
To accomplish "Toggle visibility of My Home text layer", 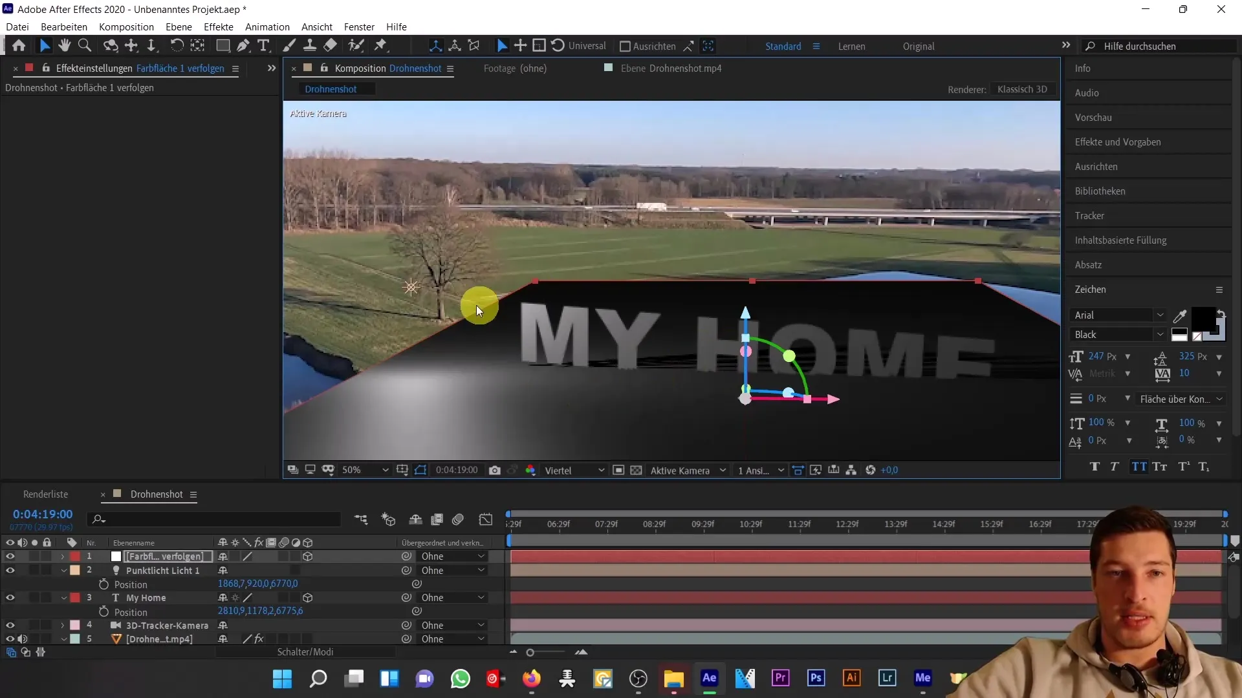I will point(10,597).
